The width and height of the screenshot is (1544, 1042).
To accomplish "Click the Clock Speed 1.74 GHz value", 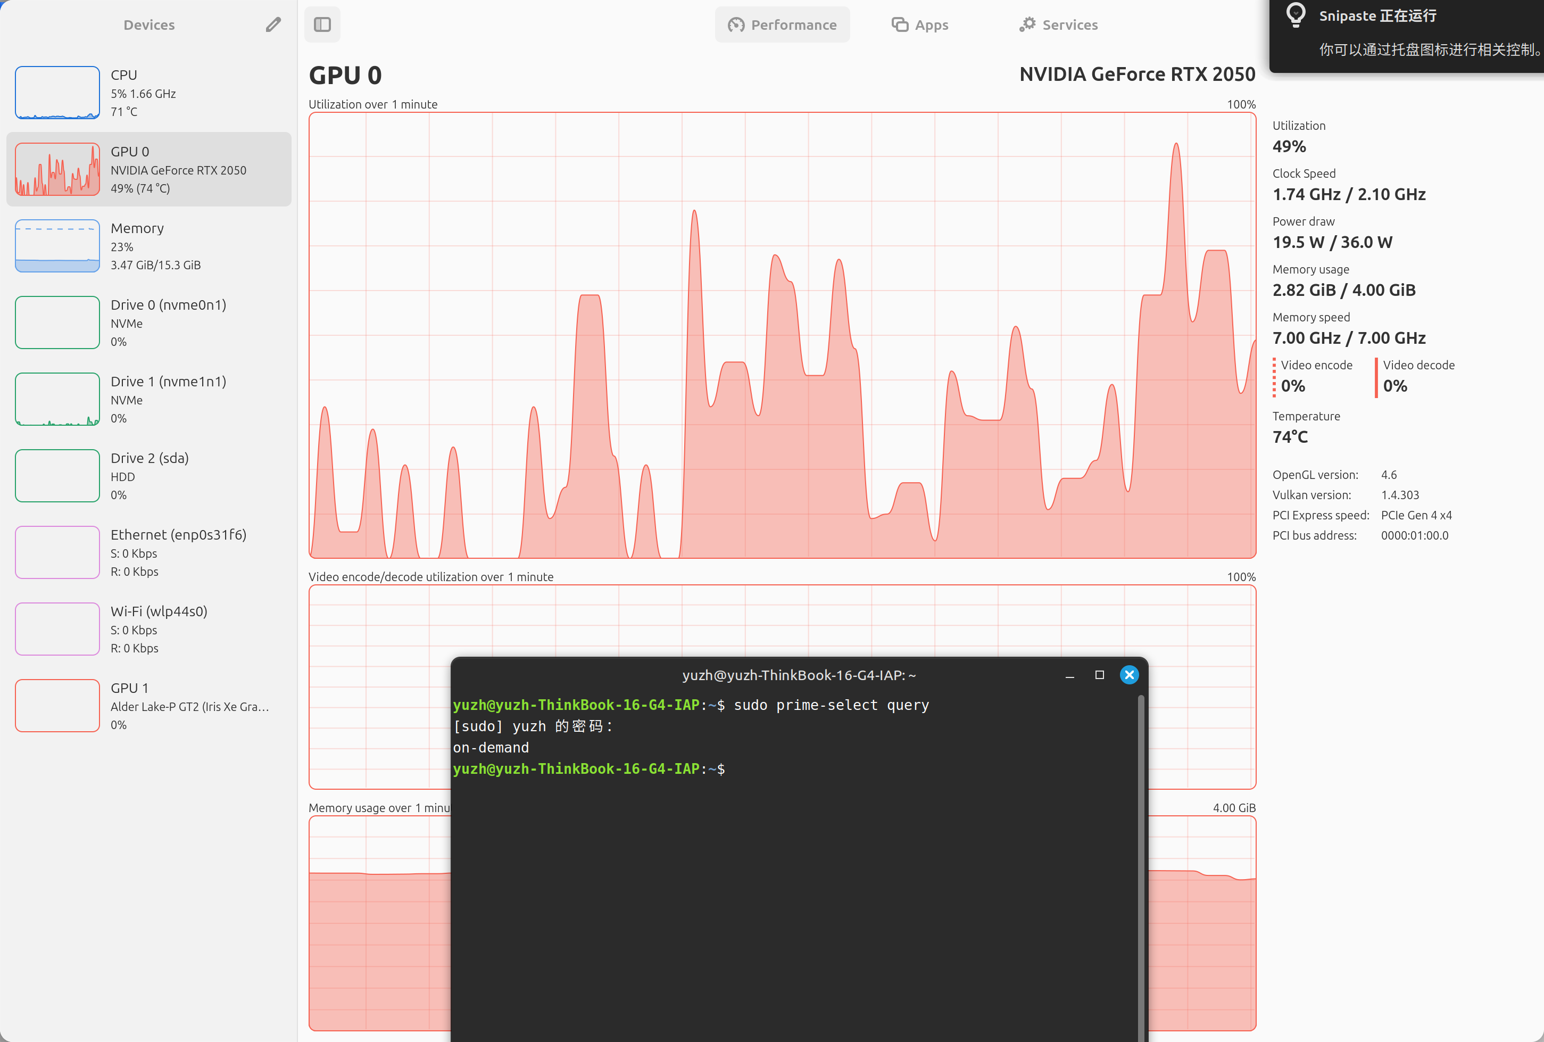I will [1349, 194].
